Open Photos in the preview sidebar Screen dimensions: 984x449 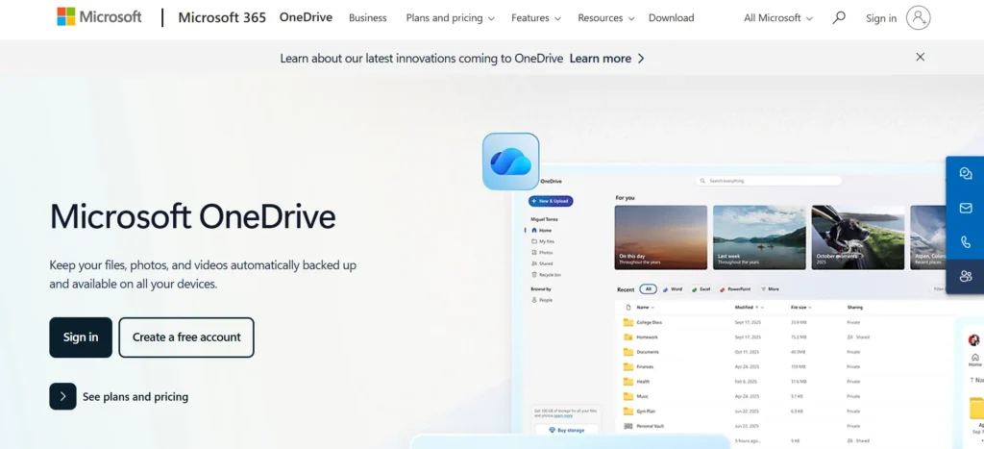542,253
